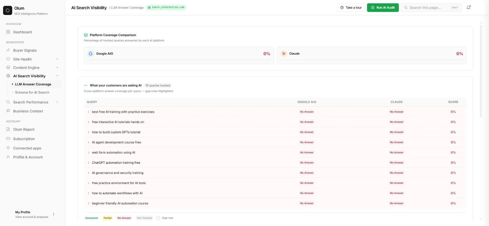Expand 'AI governance and security training' row
Screen dimensions: 489x226
point(89,173)
